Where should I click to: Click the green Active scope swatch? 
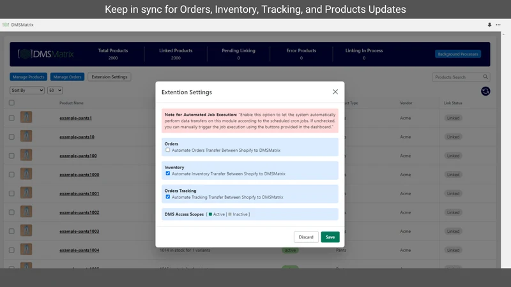point(210,214)
